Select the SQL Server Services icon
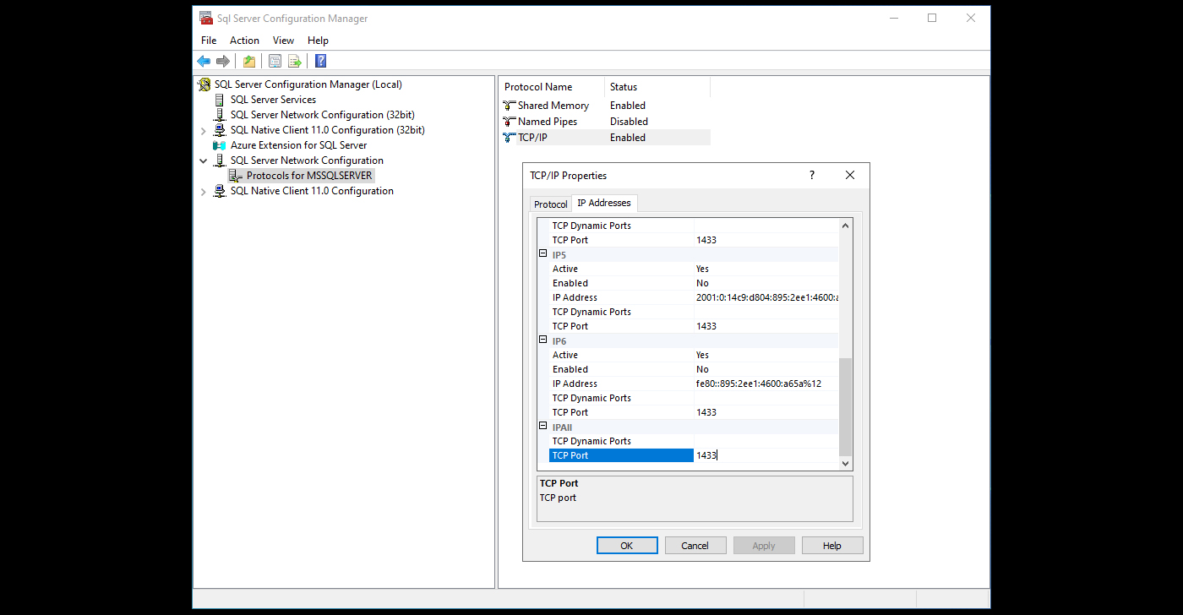The width and height of the screenshot is (1183, 615). click(220, 100)
